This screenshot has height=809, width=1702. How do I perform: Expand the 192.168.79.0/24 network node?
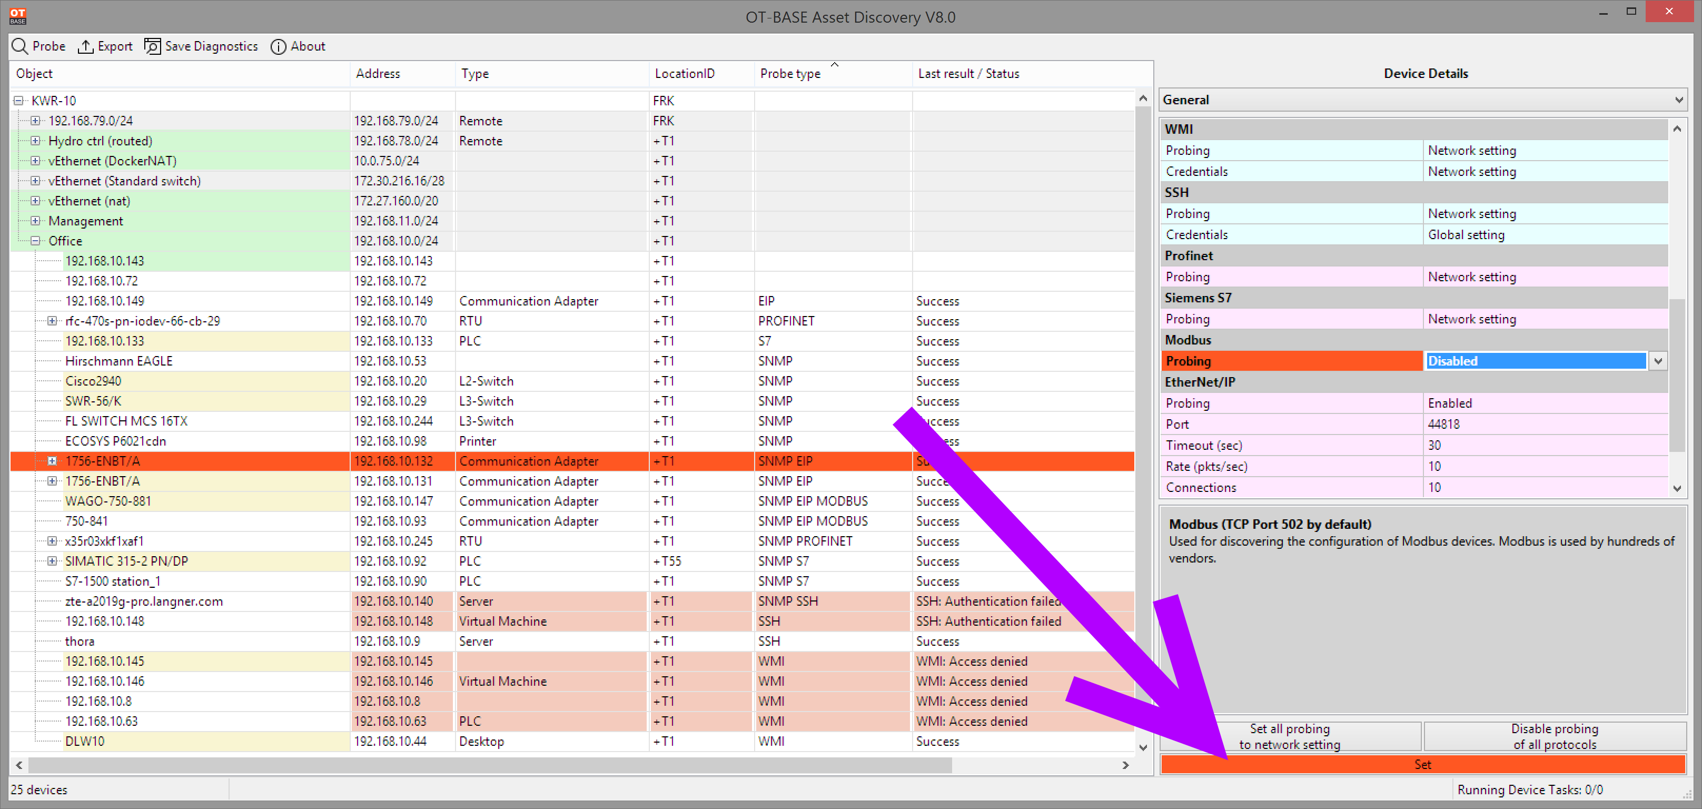[x=36, y=120]
